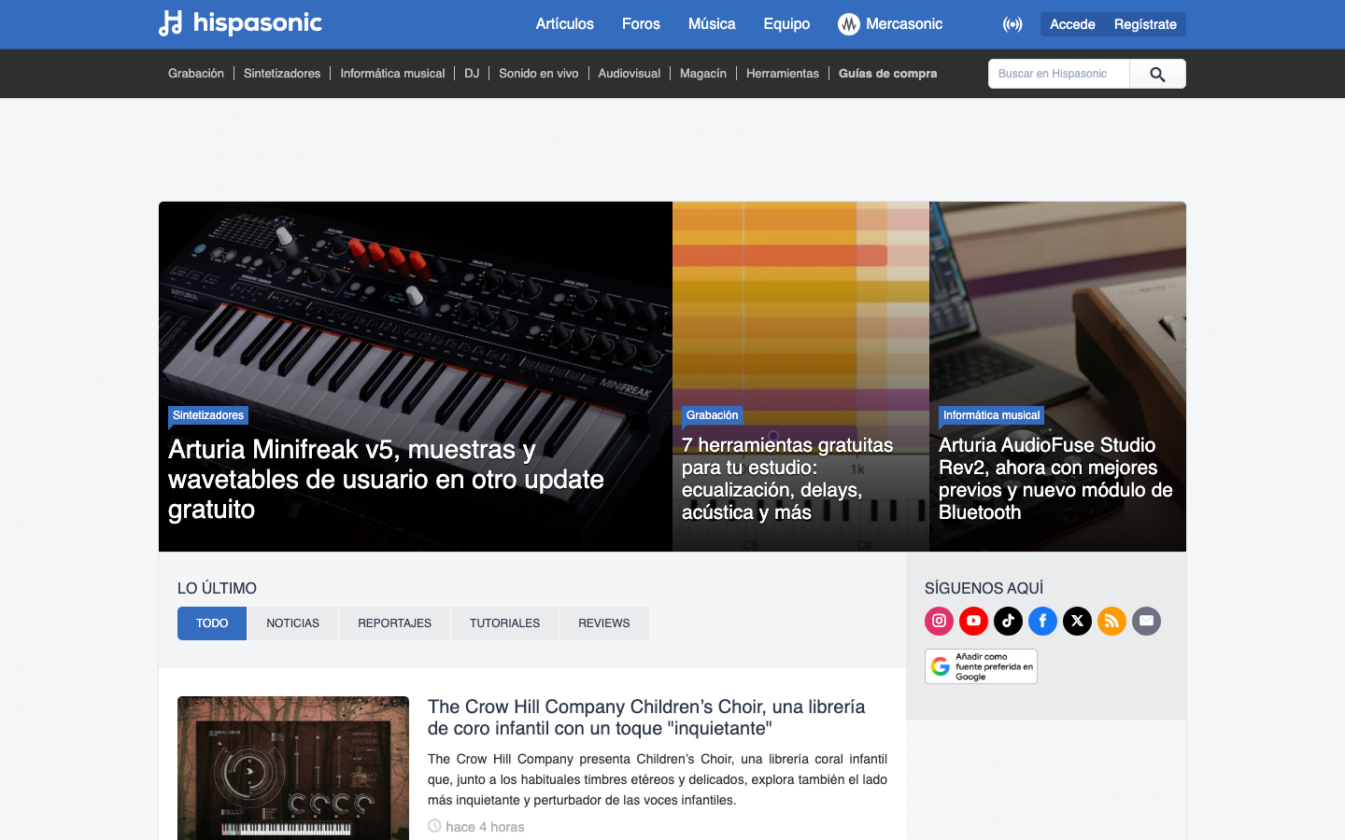Add Hispasonic as preferred Google source

point(981,666)
